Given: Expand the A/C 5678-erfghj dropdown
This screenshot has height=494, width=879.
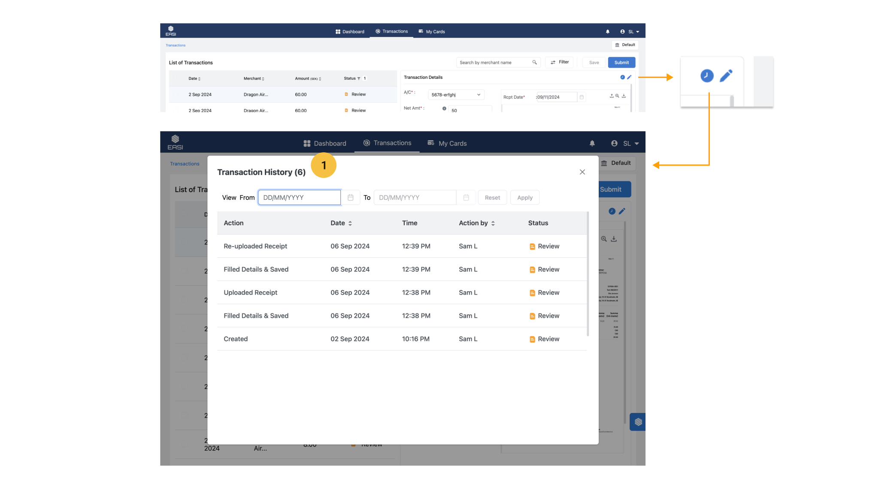Looking at the screenshot, I should [x=479, y=95].
